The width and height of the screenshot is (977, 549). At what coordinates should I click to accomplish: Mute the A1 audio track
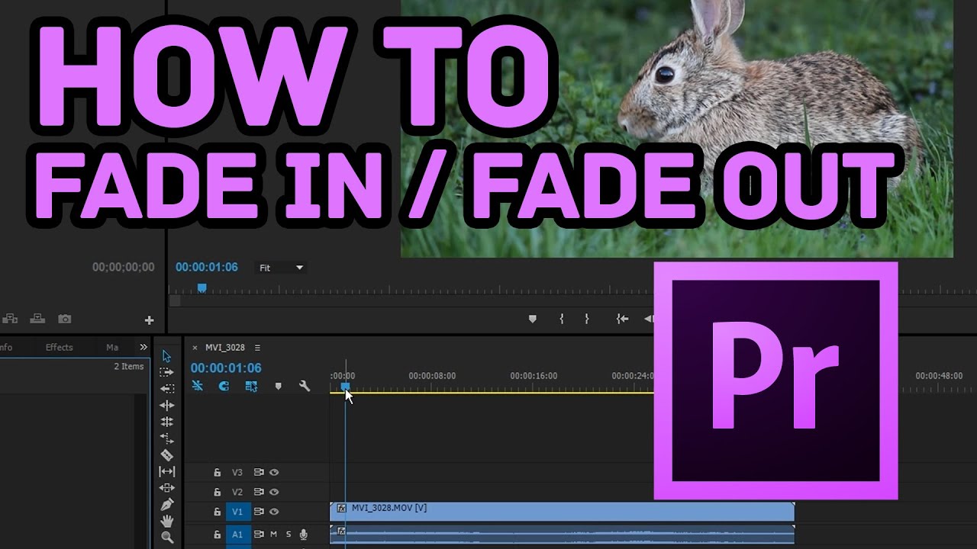[x=274, y=535]
